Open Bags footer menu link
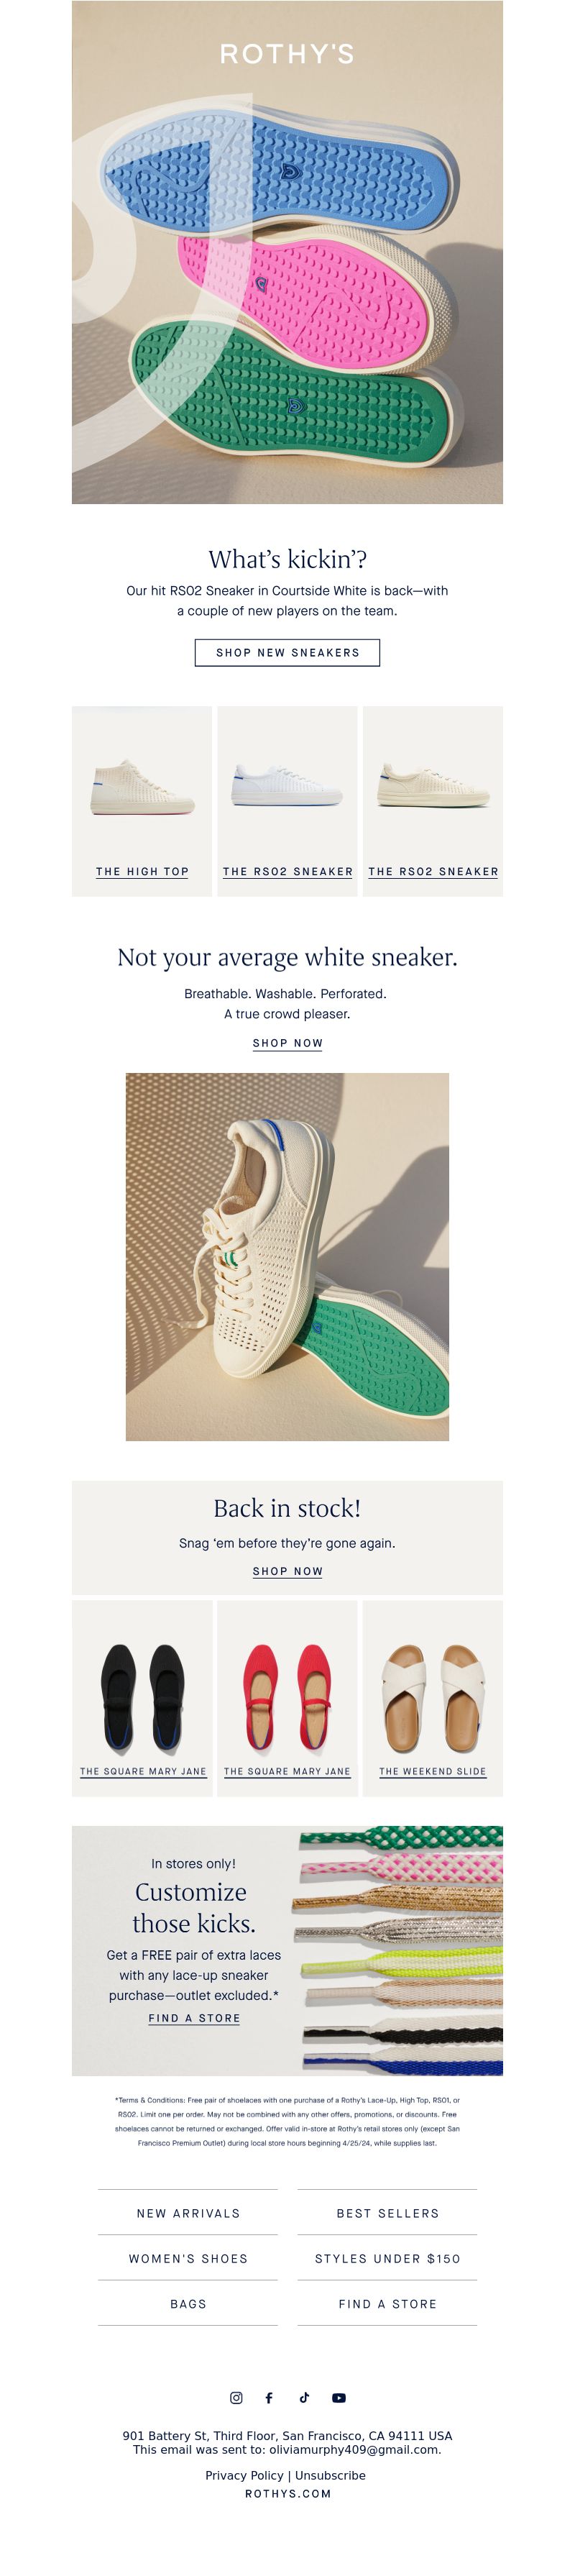Image resolution: width=575 pixels, height=2576 pixels. [188, 2303]
